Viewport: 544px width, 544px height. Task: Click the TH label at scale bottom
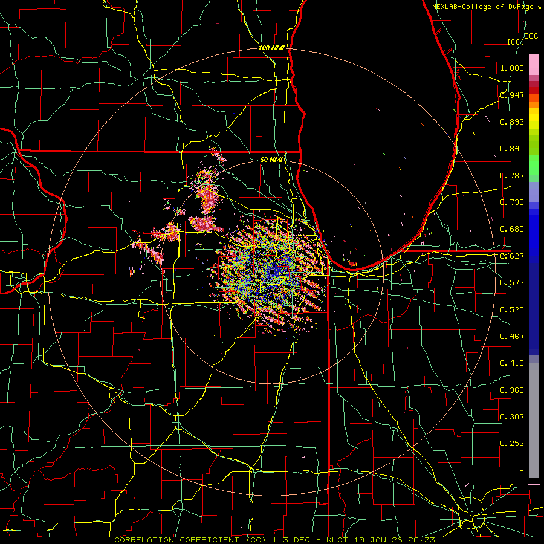click(x=519, y=471)
